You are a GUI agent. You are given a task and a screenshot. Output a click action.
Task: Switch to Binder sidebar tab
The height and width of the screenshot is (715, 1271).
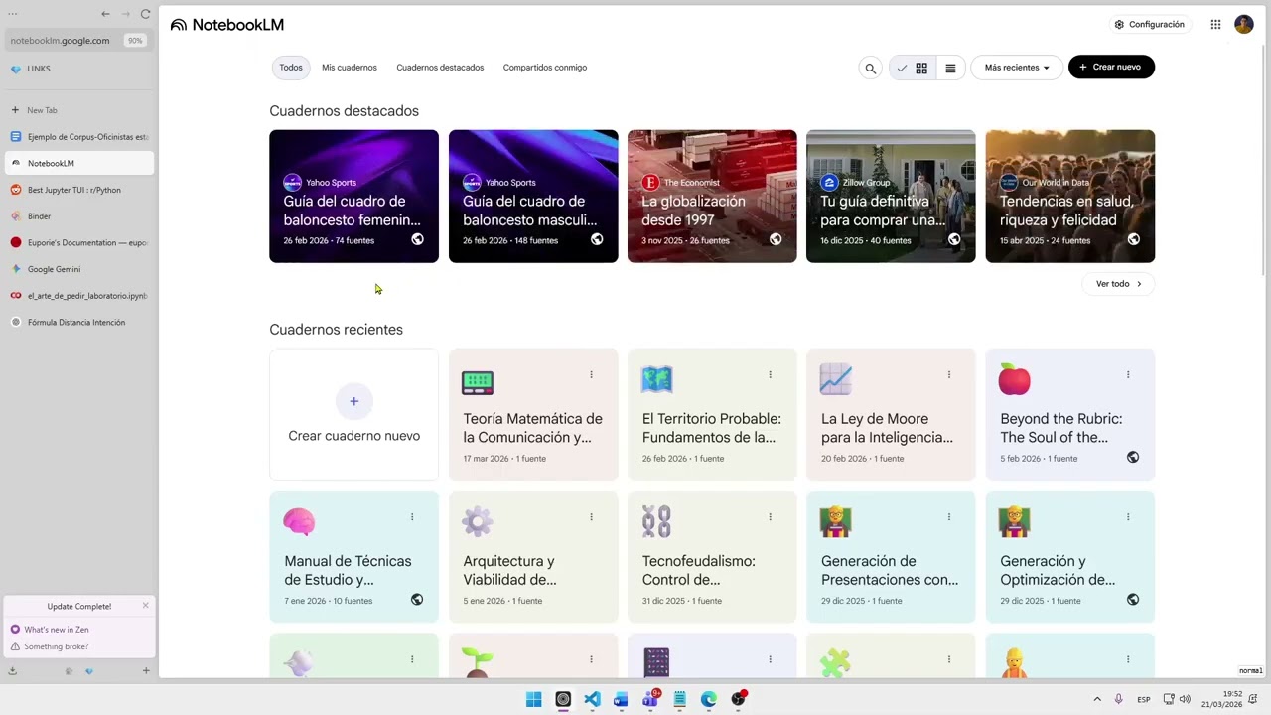pos(79,216)
